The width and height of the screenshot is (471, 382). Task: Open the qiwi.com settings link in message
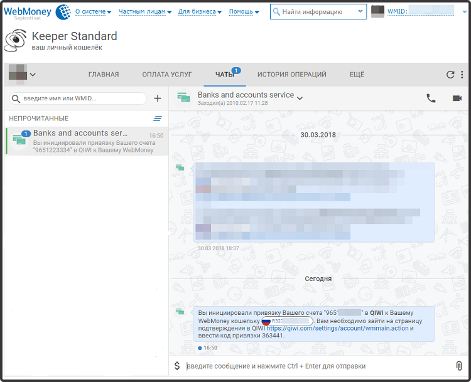coord(337,328)
